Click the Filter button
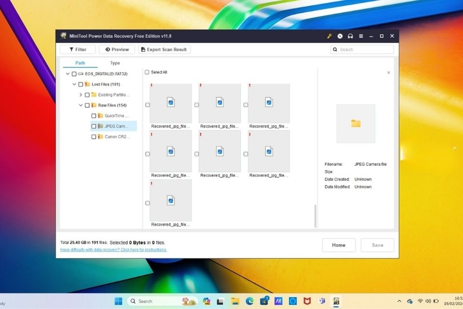 click(78, 49)
